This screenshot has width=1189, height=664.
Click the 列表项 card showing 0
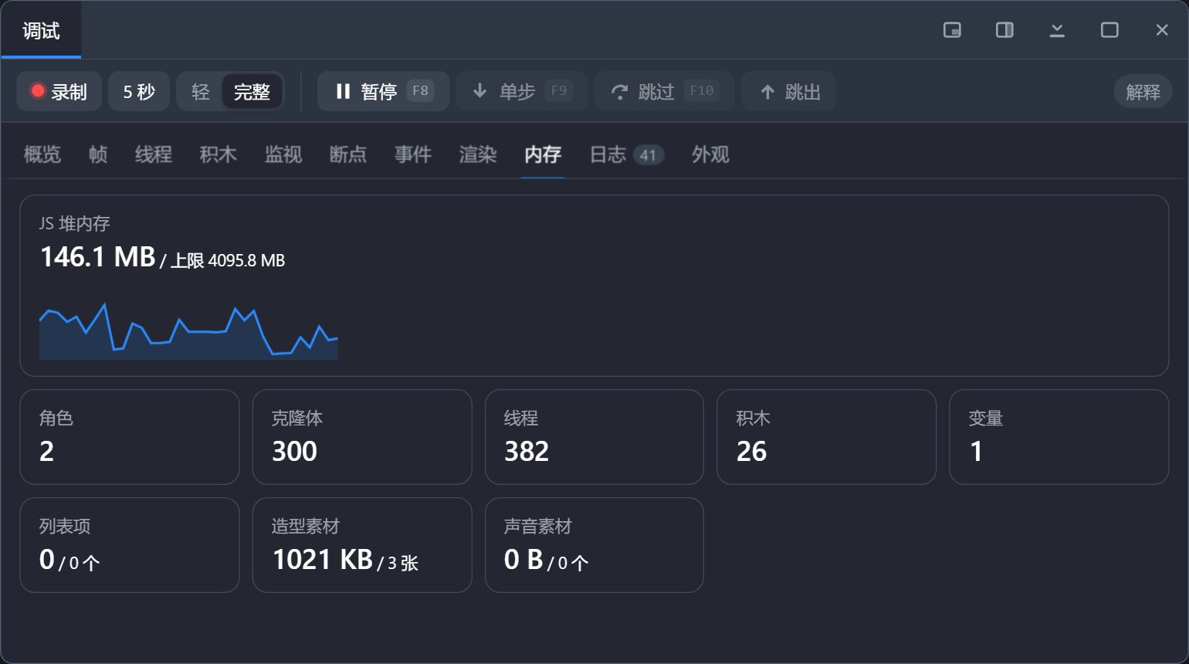(x=130, y=545)
